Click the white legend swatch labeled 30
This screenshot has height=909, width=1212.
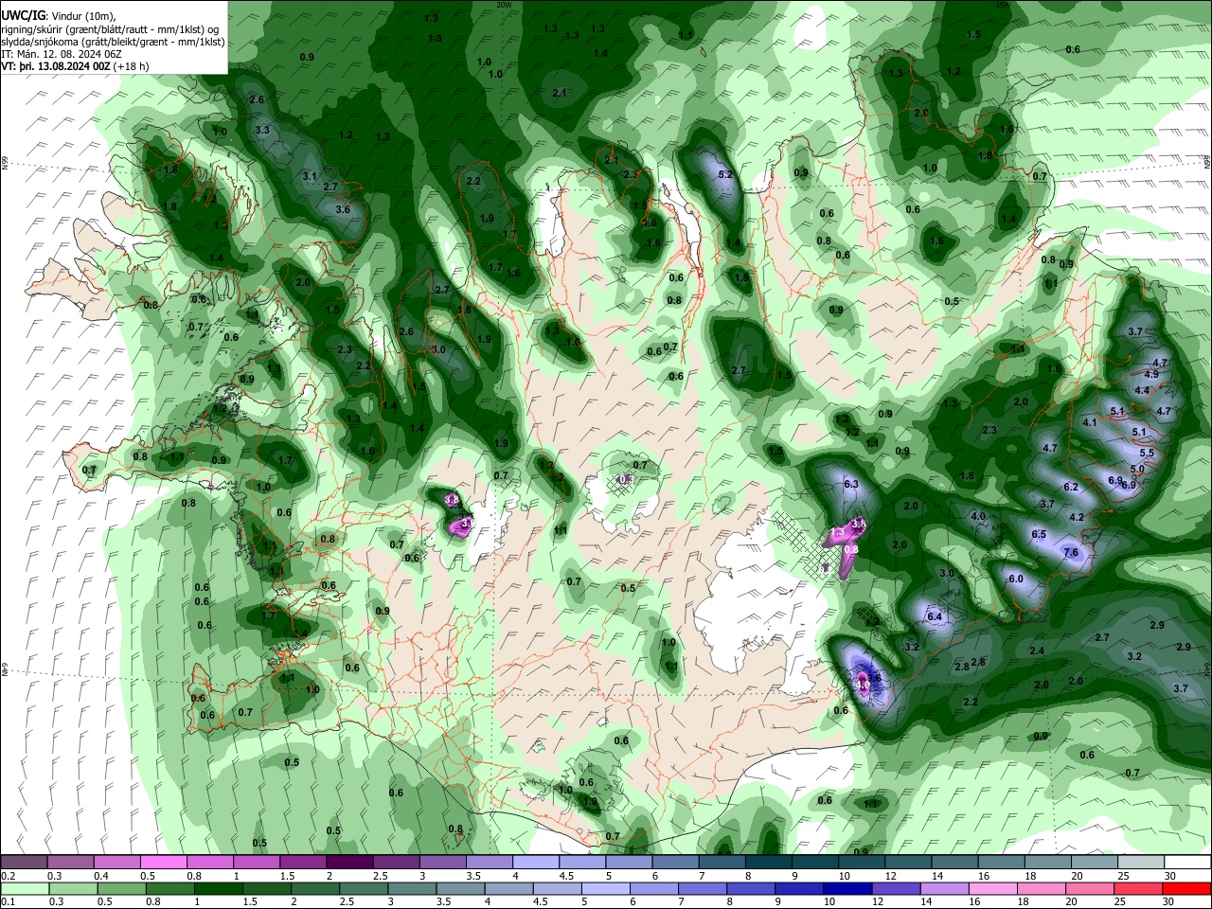(x=1188, y=863)
